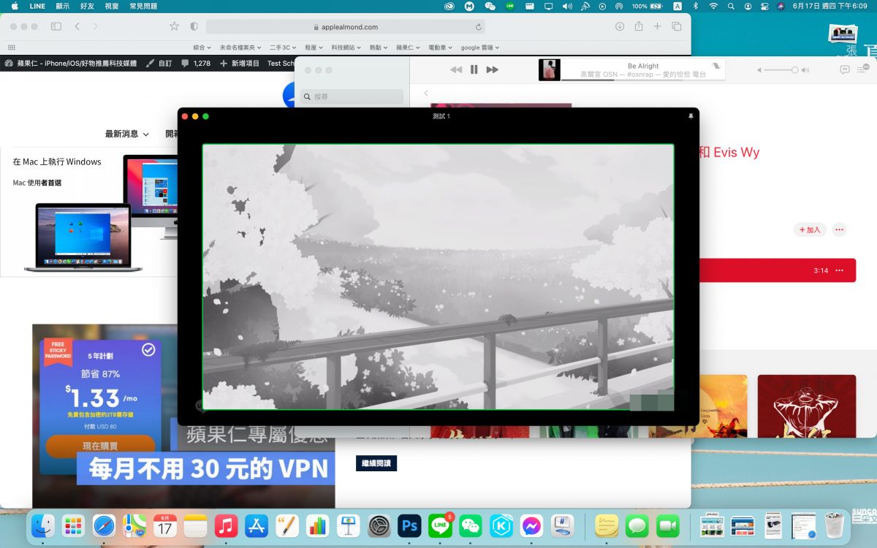877x548 pixels.
Task: Show Safari downloads
Action: 620,26
